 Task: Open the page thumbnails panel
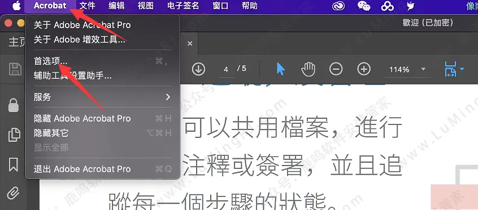point(14,135)
